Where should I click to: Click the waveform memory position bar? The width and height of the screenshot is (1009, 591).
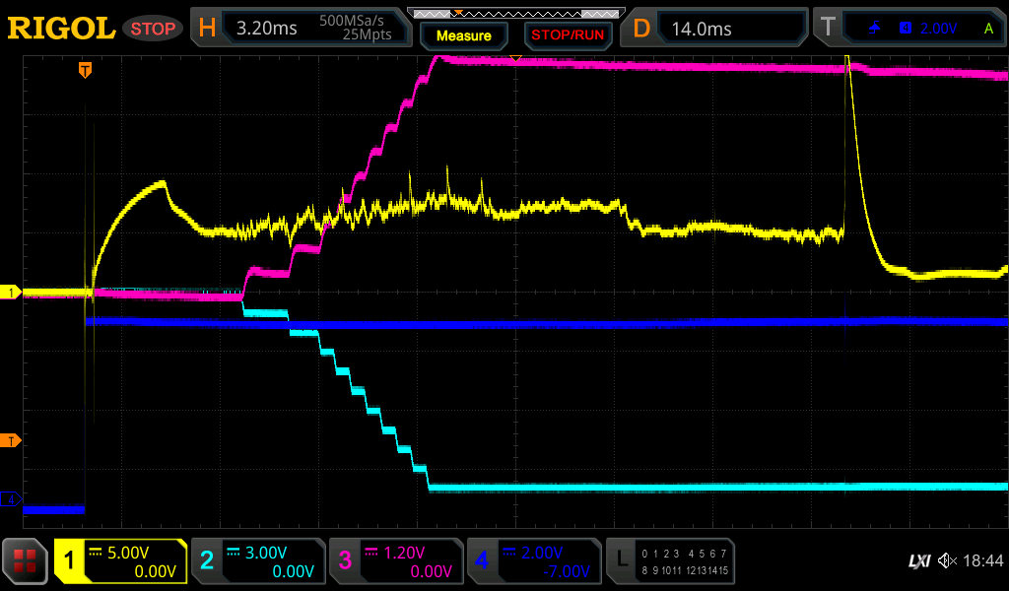click(x=515, y=13)
